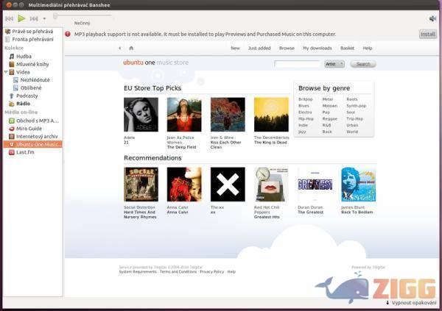Open the Last.fm source
This screenshot has width=442, height=311.
25,152
